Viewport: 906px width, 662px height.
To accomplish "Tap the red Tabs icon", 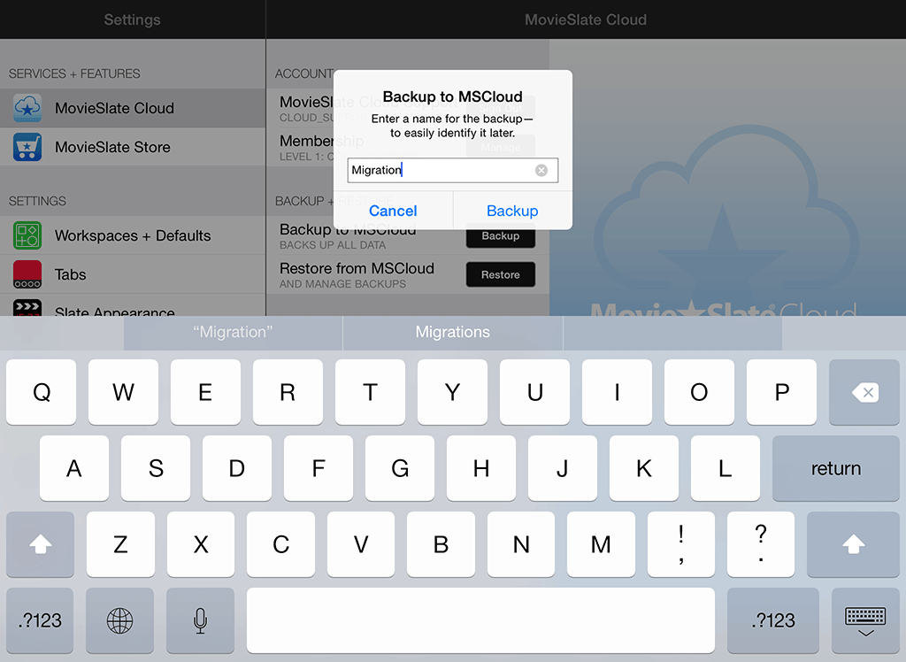I will tap(27, 274).
